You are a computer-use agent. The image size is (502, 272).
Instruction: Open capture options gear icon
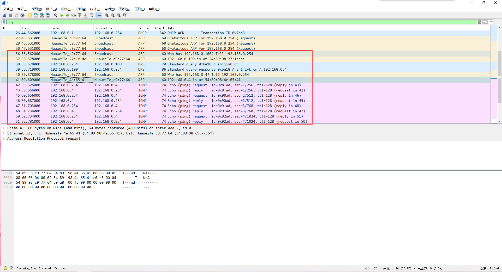click(22, 15)
